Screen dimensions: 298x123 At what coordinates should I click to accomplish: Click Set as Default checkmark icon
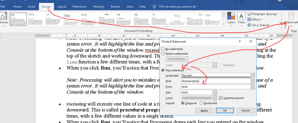(x=249, y=25)
